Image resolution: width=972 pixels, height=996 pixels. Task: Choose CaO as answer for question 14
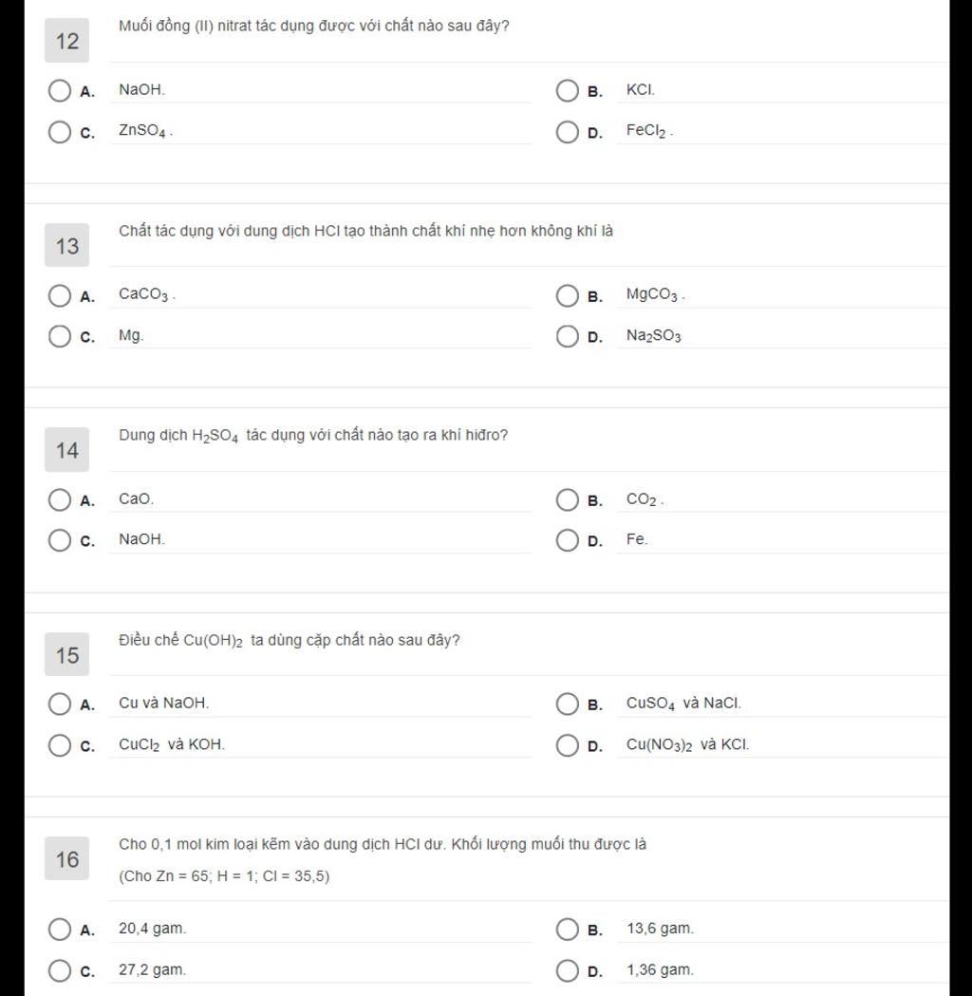[60, 500]
